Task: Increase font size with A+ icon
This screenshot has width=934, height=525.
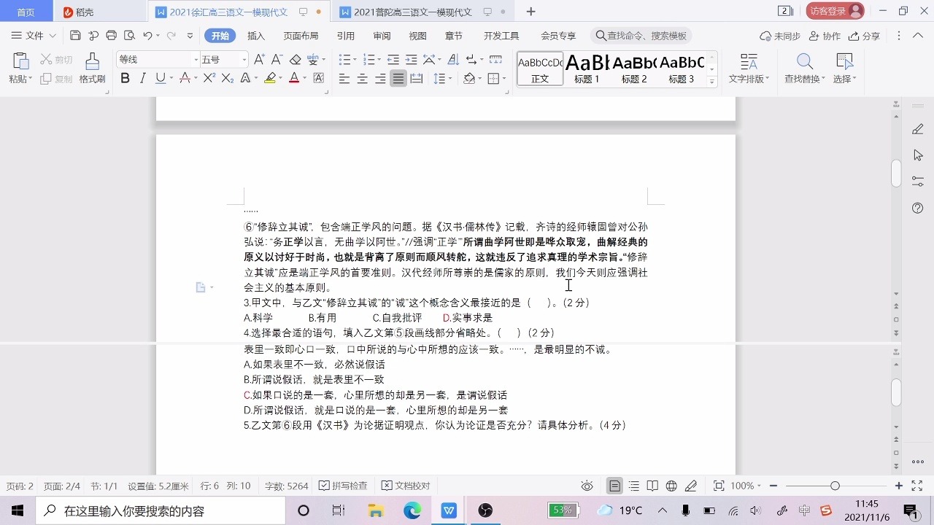Action: tap(259, 59)
